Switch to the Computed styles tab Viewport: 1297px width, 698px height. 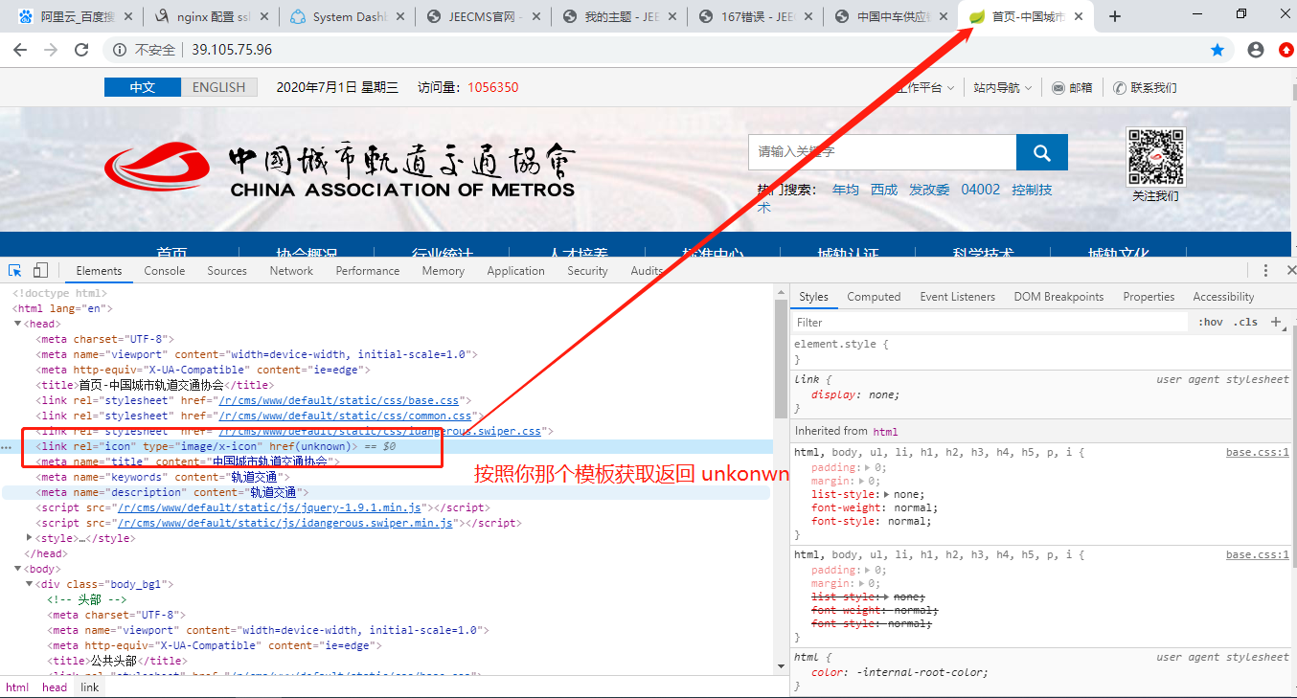coord(874,297)
